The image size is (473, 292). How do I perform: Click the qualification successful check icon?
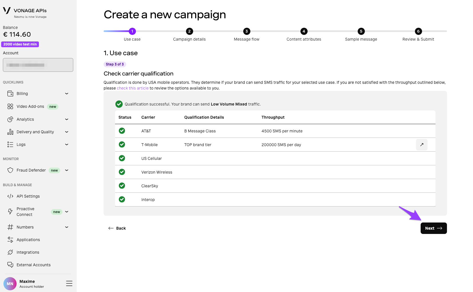click(119, 104)
